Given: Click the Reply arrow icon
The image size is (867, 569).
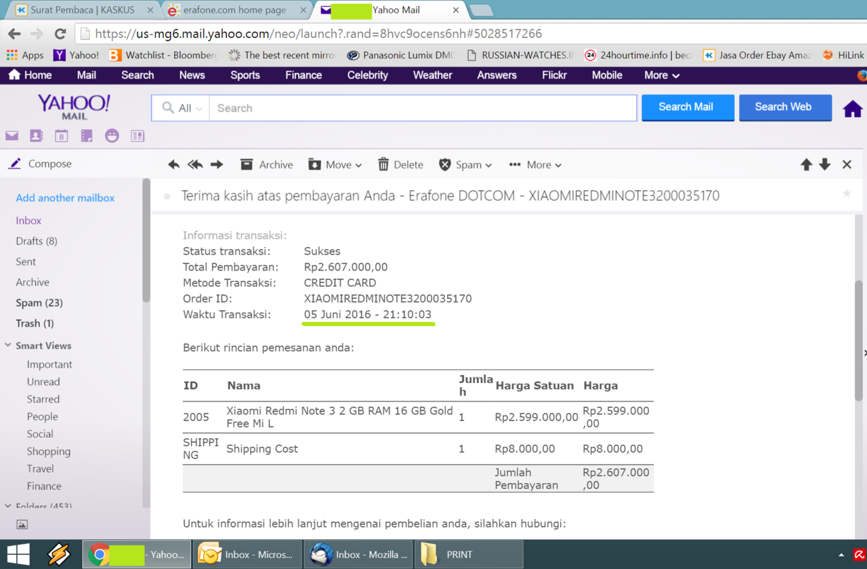Looking at the screenshot, I should click(174, 164).
